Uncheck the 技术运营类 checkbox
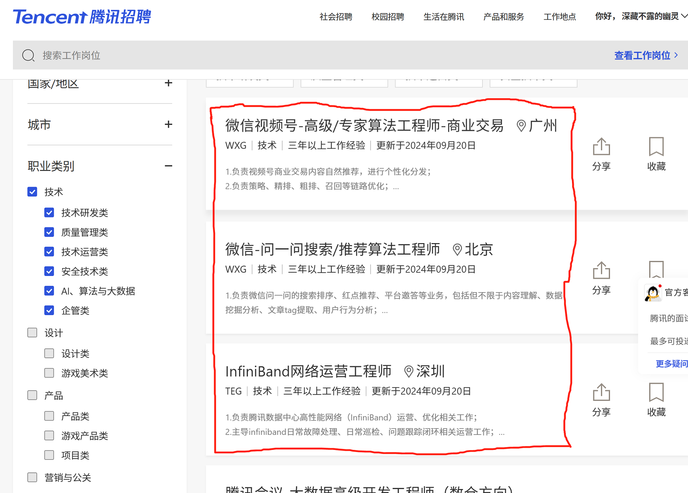 click(49, 252)
